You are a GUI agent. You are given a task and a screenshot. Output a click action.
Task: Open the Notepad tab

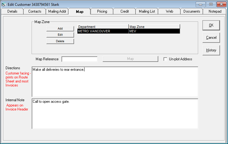pyautogui.click(x=215, y=11)
